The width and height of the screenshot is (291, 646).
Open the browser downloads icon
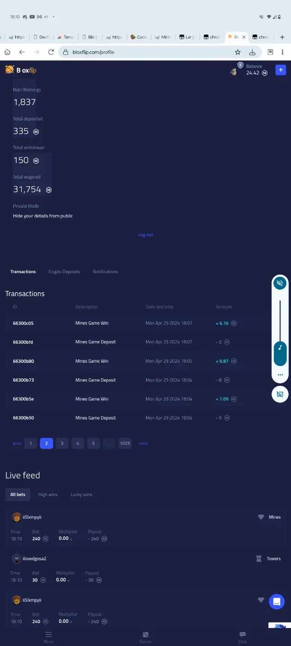click(x=252, y=52)
